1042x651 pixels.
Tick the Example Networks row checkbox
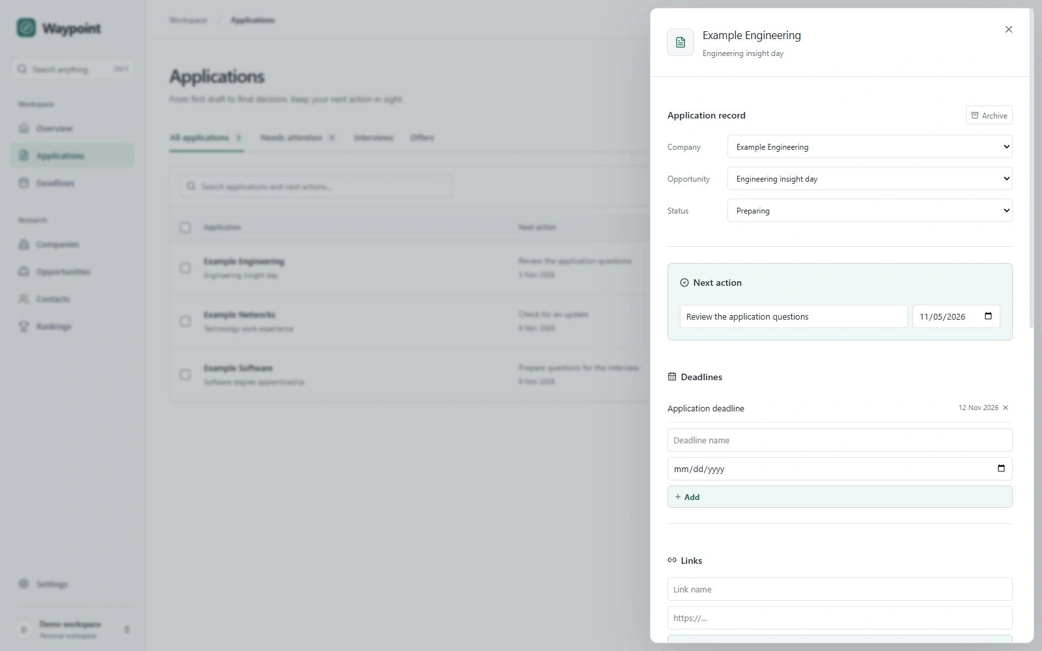185,321
